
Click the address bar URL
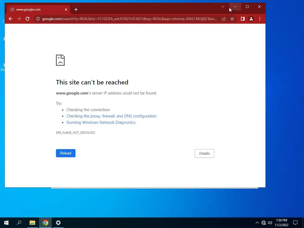[130, 19]
